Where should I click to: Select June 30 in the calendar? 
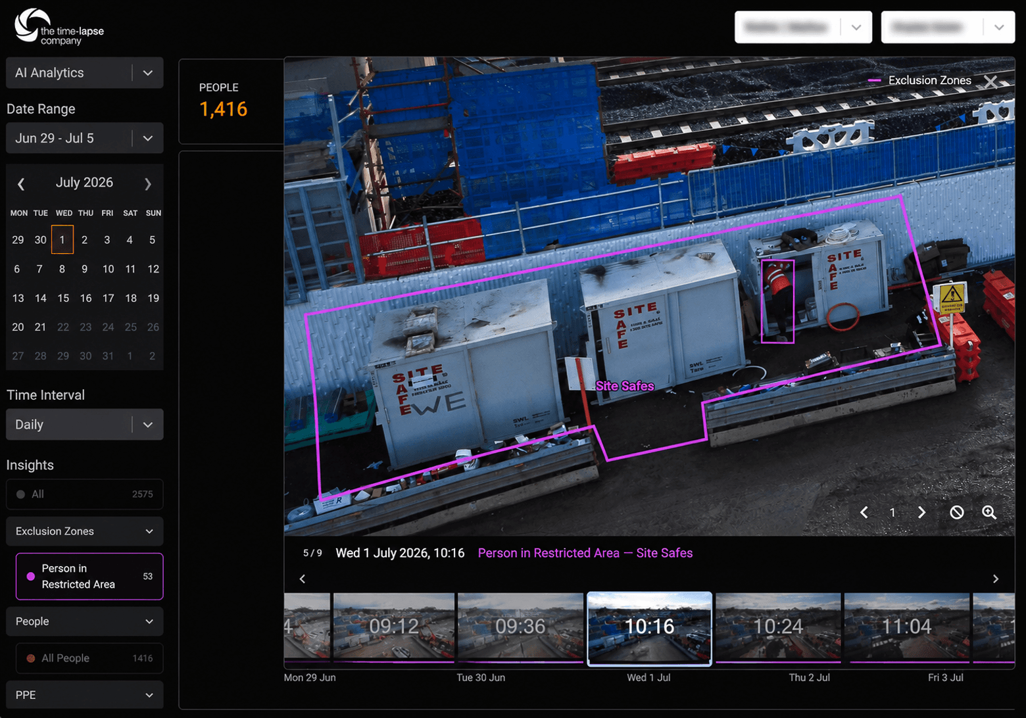[40, 240]
